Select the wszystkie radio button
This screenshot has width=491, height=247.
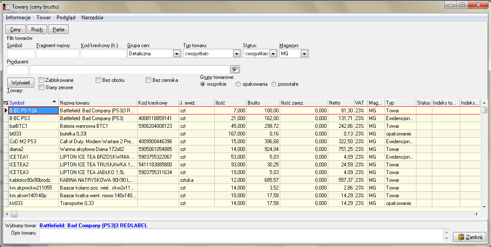203,84
